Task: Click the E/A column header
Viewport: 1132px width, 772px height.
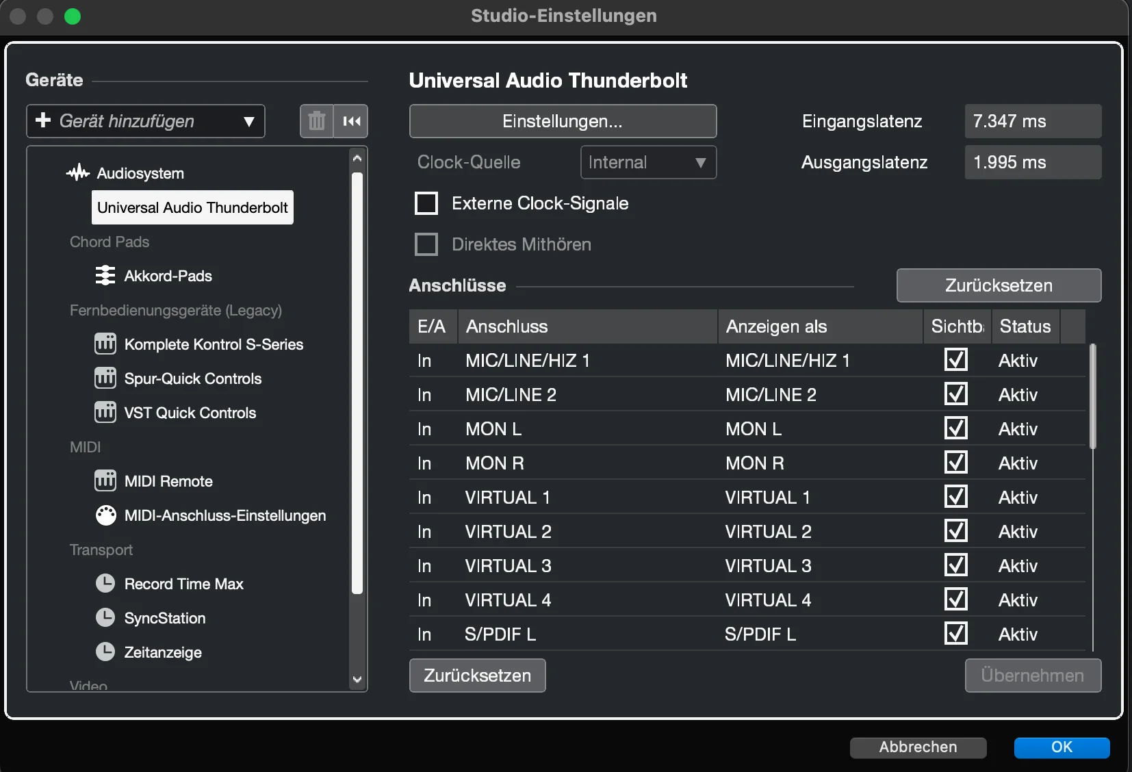Action: 432,326
